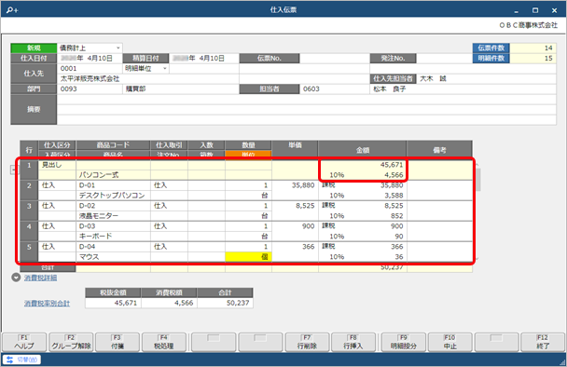Click the first line of the 摘要 field
The width and height of the screenshot is (567, 367).
306,100
